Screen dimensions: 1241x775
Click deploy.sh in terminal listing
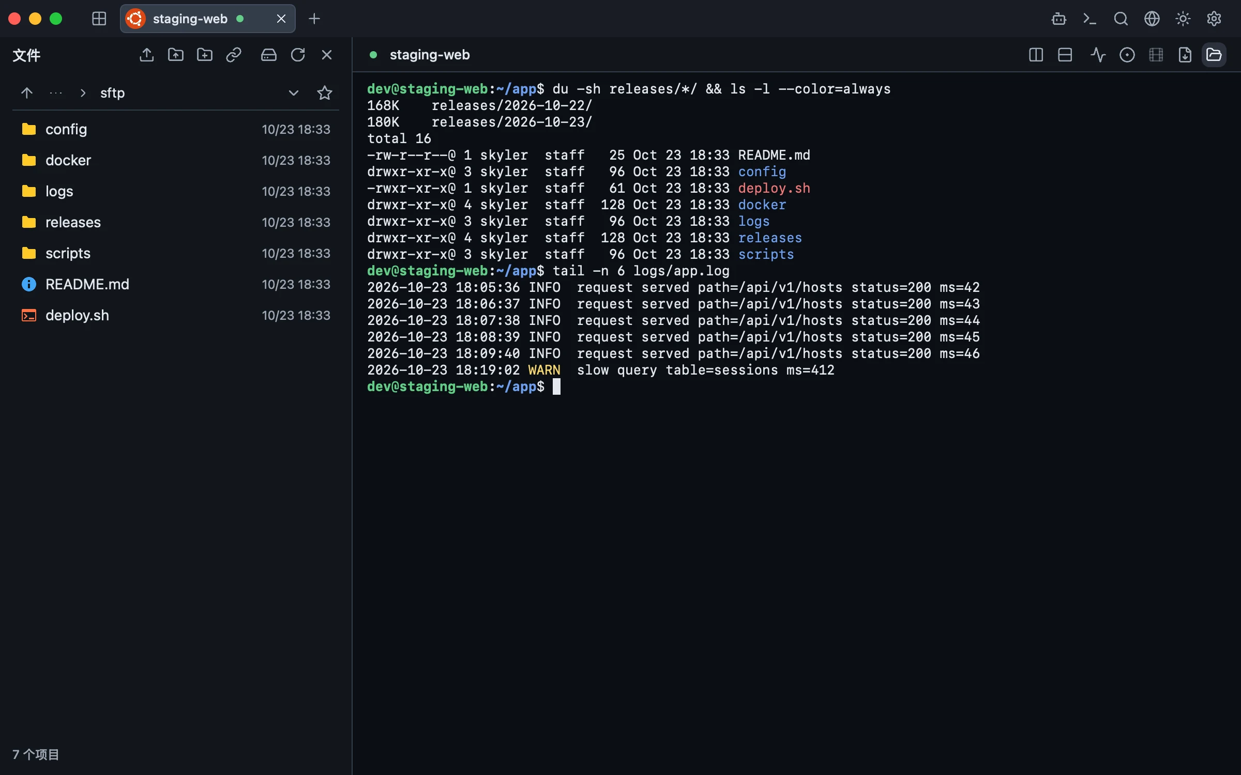774,188
